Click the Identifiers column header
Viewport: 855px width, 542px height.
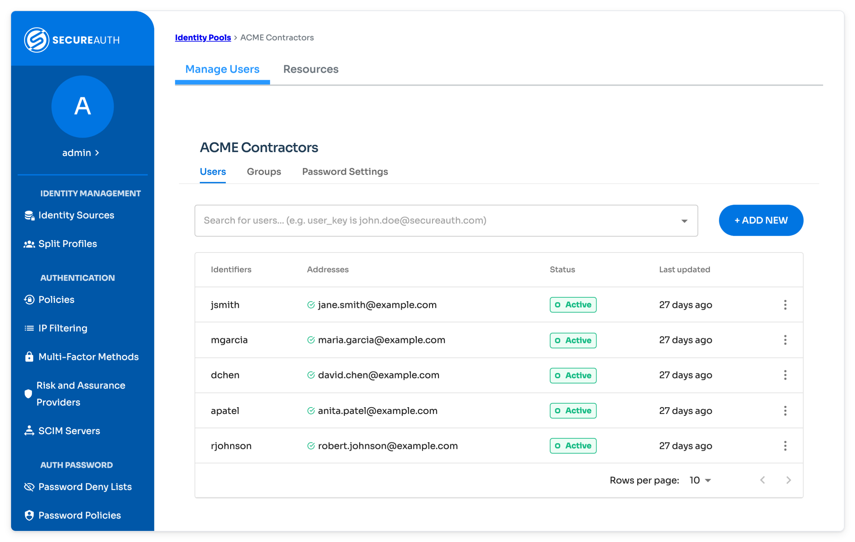pos(231,269)
